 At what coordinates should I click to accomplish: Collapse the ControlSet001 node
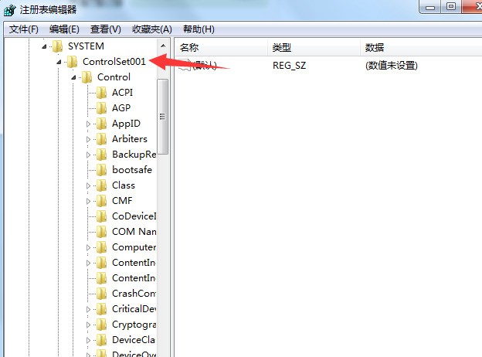59,62
